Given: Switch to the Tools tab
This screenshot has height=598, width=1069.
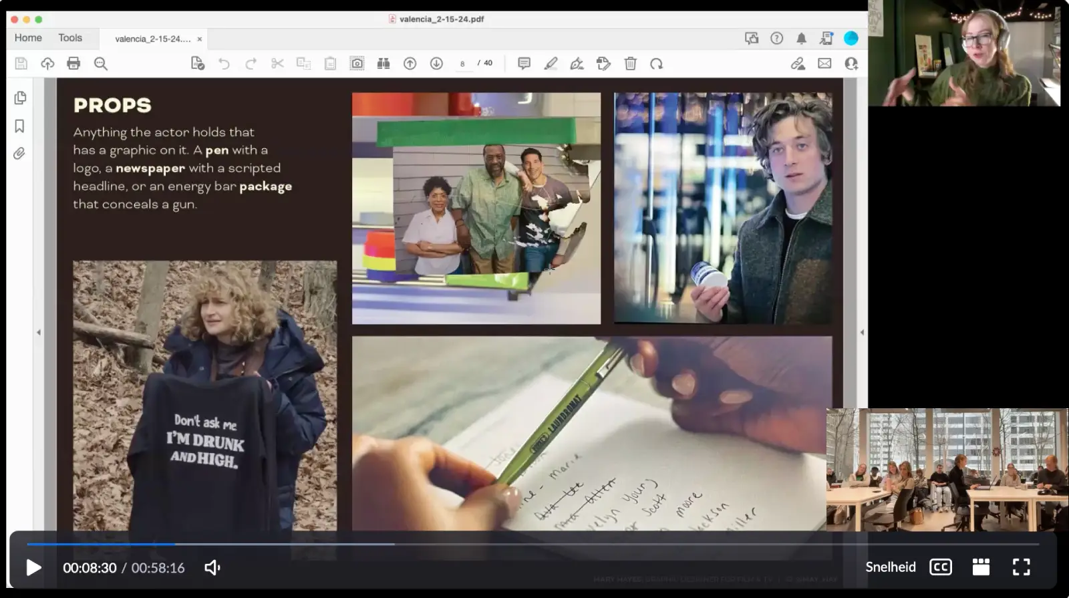Looking at the screenshot, I should coord(70,38).
